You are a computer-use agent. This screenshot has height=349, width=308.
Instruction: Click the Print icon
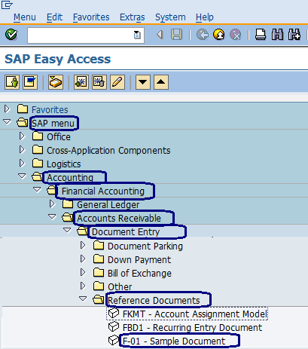(261, 35)
